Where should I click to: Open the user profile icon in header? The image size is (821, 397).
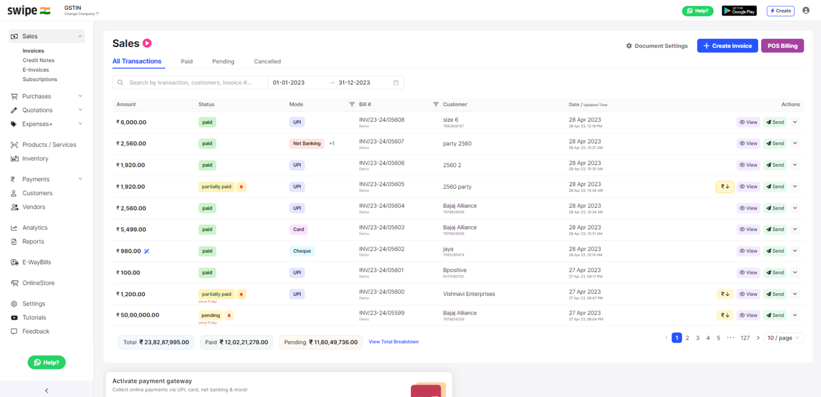(x=805, y=10)
